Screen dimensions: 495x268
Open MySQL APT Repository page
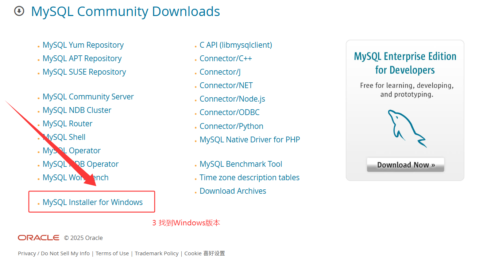click(x=82, y=58)
